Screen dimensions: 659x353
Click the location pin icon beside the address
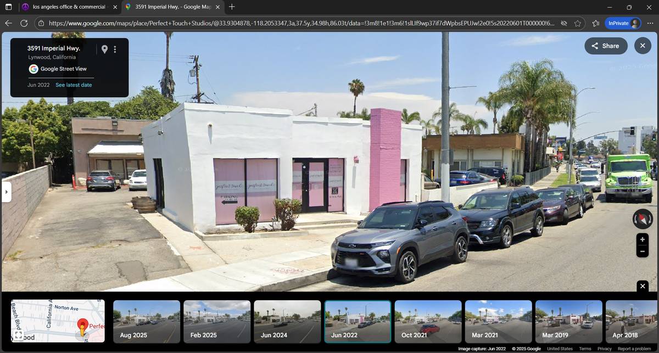tap(104, 49)
